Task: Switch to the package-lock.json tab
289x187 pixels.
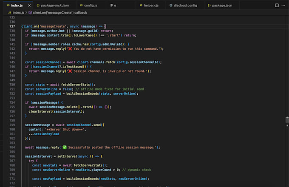Action: pos(54,6)
